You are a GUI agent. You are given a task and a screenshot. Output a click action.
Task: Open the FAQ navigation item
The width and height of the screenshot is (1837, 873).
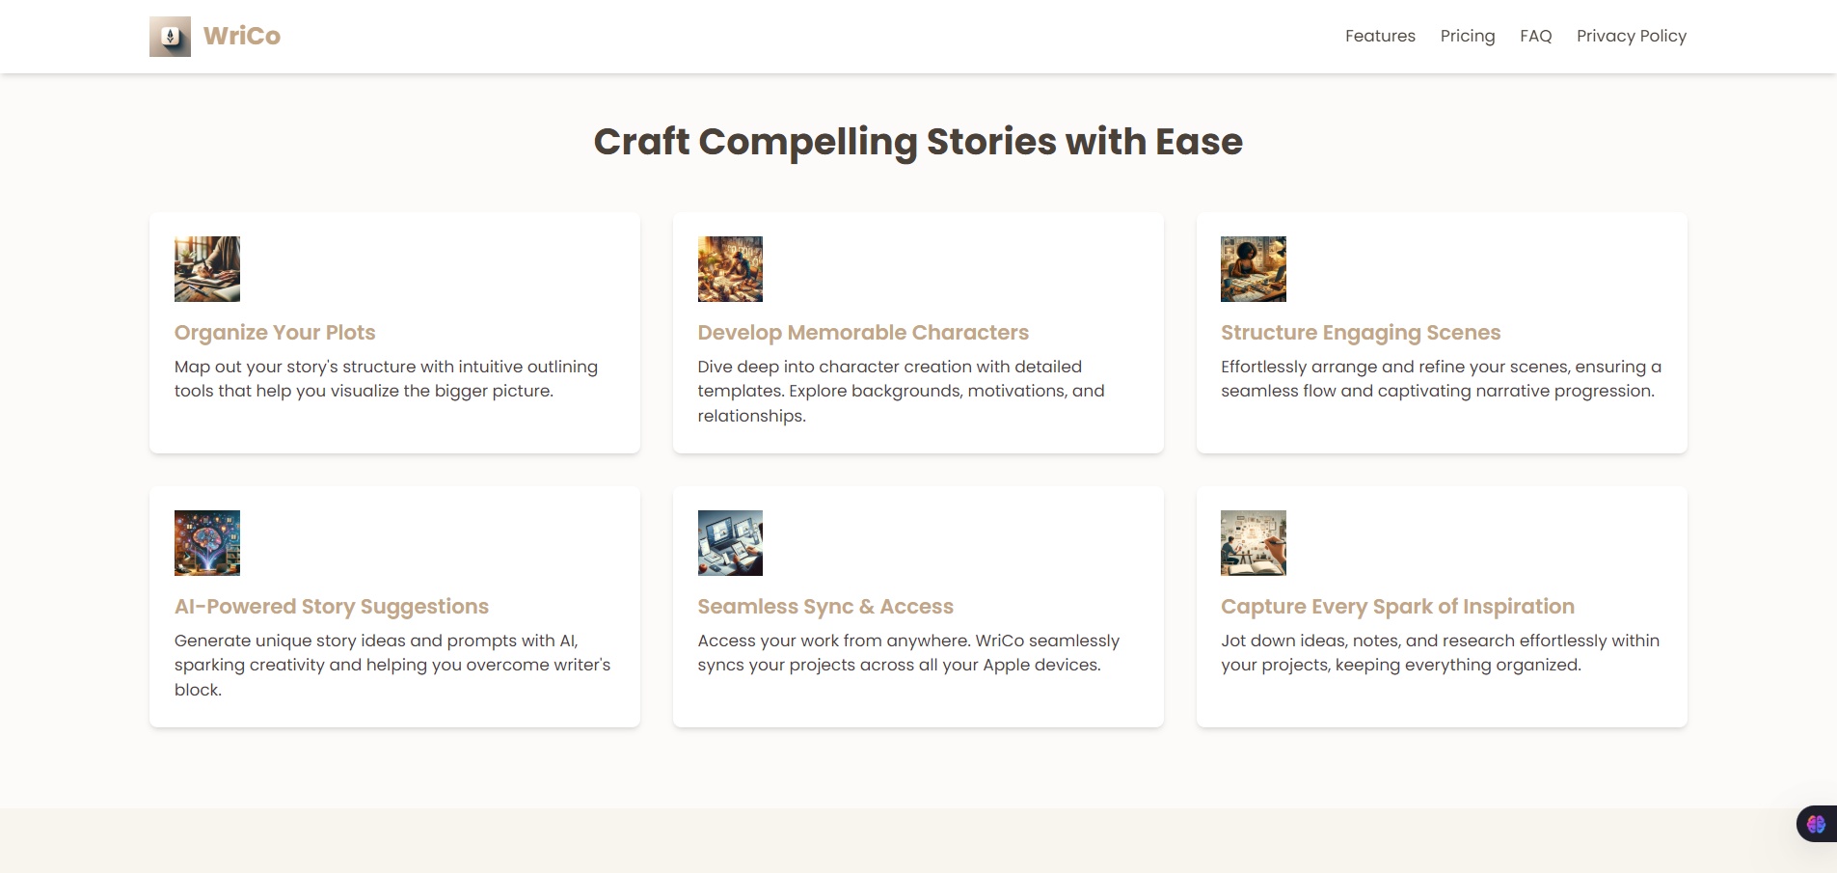pyautogui.click(x=1535, y=36)
